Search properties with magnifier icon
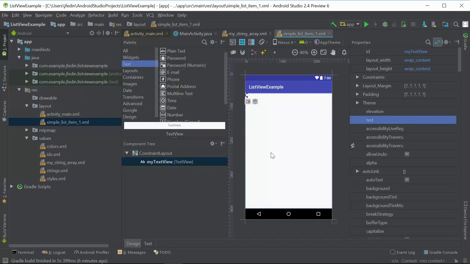The height and width of the screenshot is (264, 470). (428, 42)
